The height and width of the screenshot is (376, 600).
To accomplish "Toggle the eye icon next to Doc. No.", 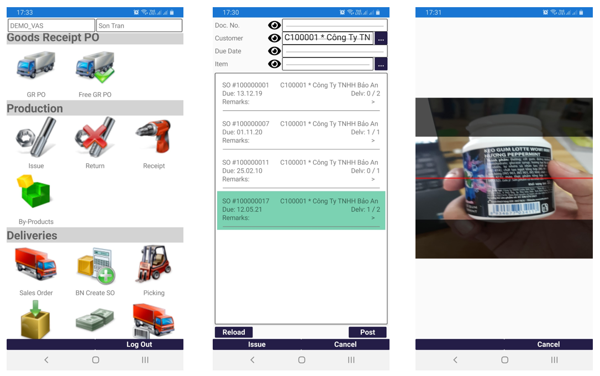I will (274, 25).
